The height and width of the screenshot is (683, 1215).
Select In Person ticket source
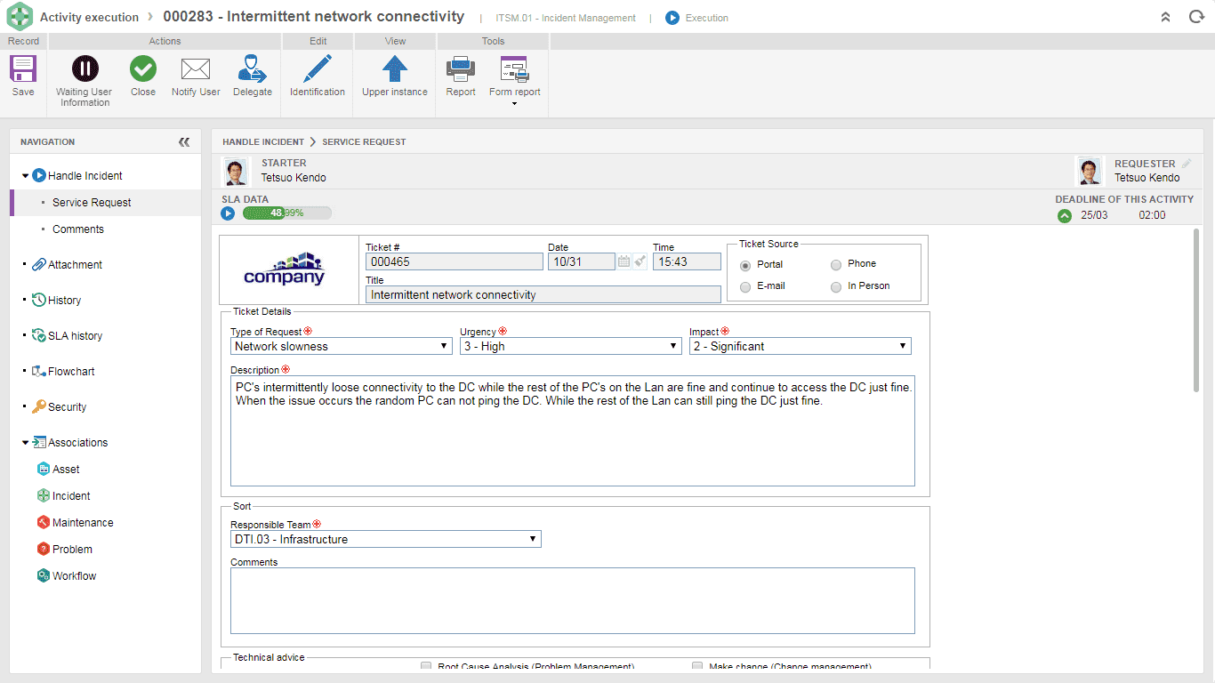pyautogui.click(x=836, y=286)
